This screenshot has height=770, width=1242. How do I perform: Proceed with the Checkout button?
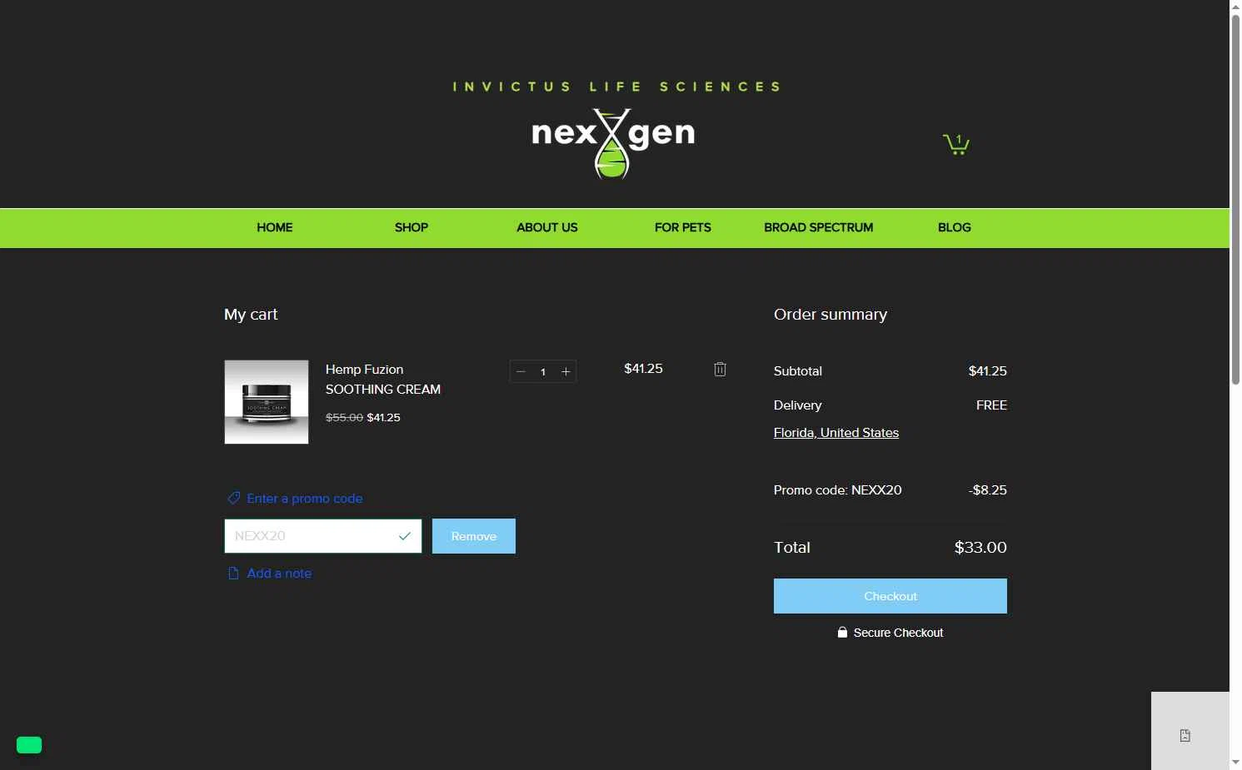tap(890, 596)
